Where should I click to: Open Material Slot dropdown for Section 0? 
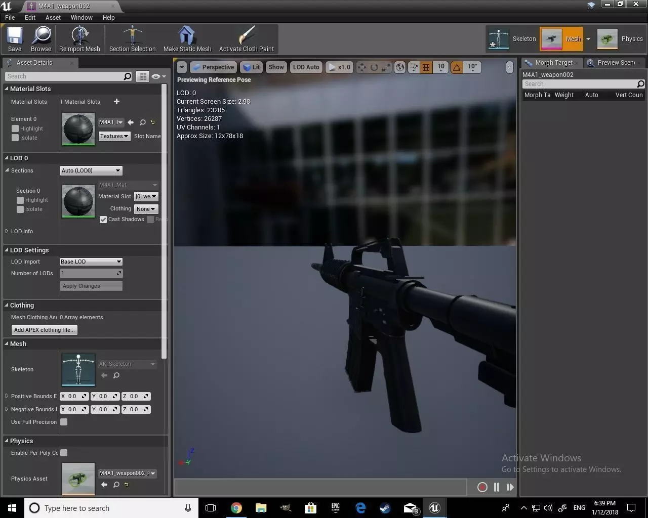[146, 196]
